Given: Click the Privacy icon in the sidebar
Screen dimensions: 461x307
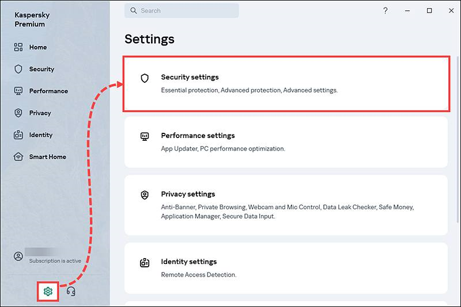Looking at the screenshot, I should [18, 113].
